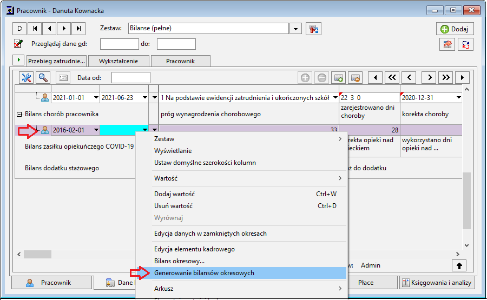487x300 pixels.
Task: Collapse the Bilans chorób pracownika node
Action: click(19, 115)
